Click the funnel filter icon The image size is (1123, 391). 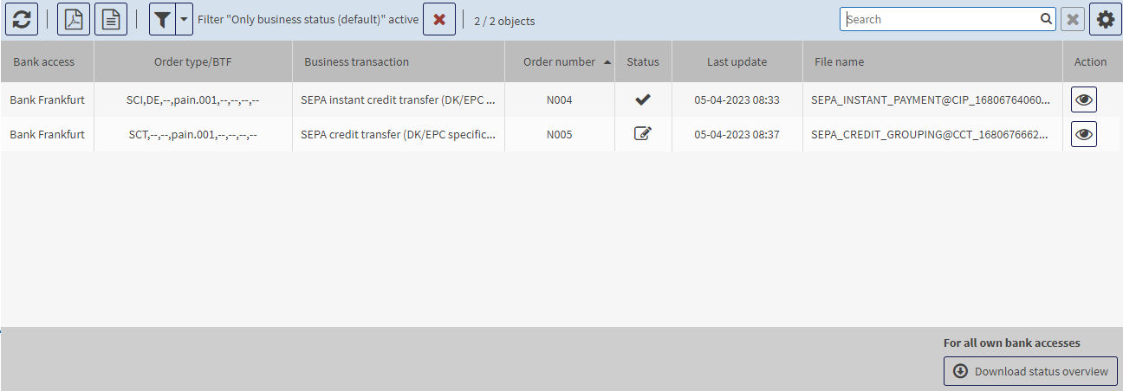(162, 19)
